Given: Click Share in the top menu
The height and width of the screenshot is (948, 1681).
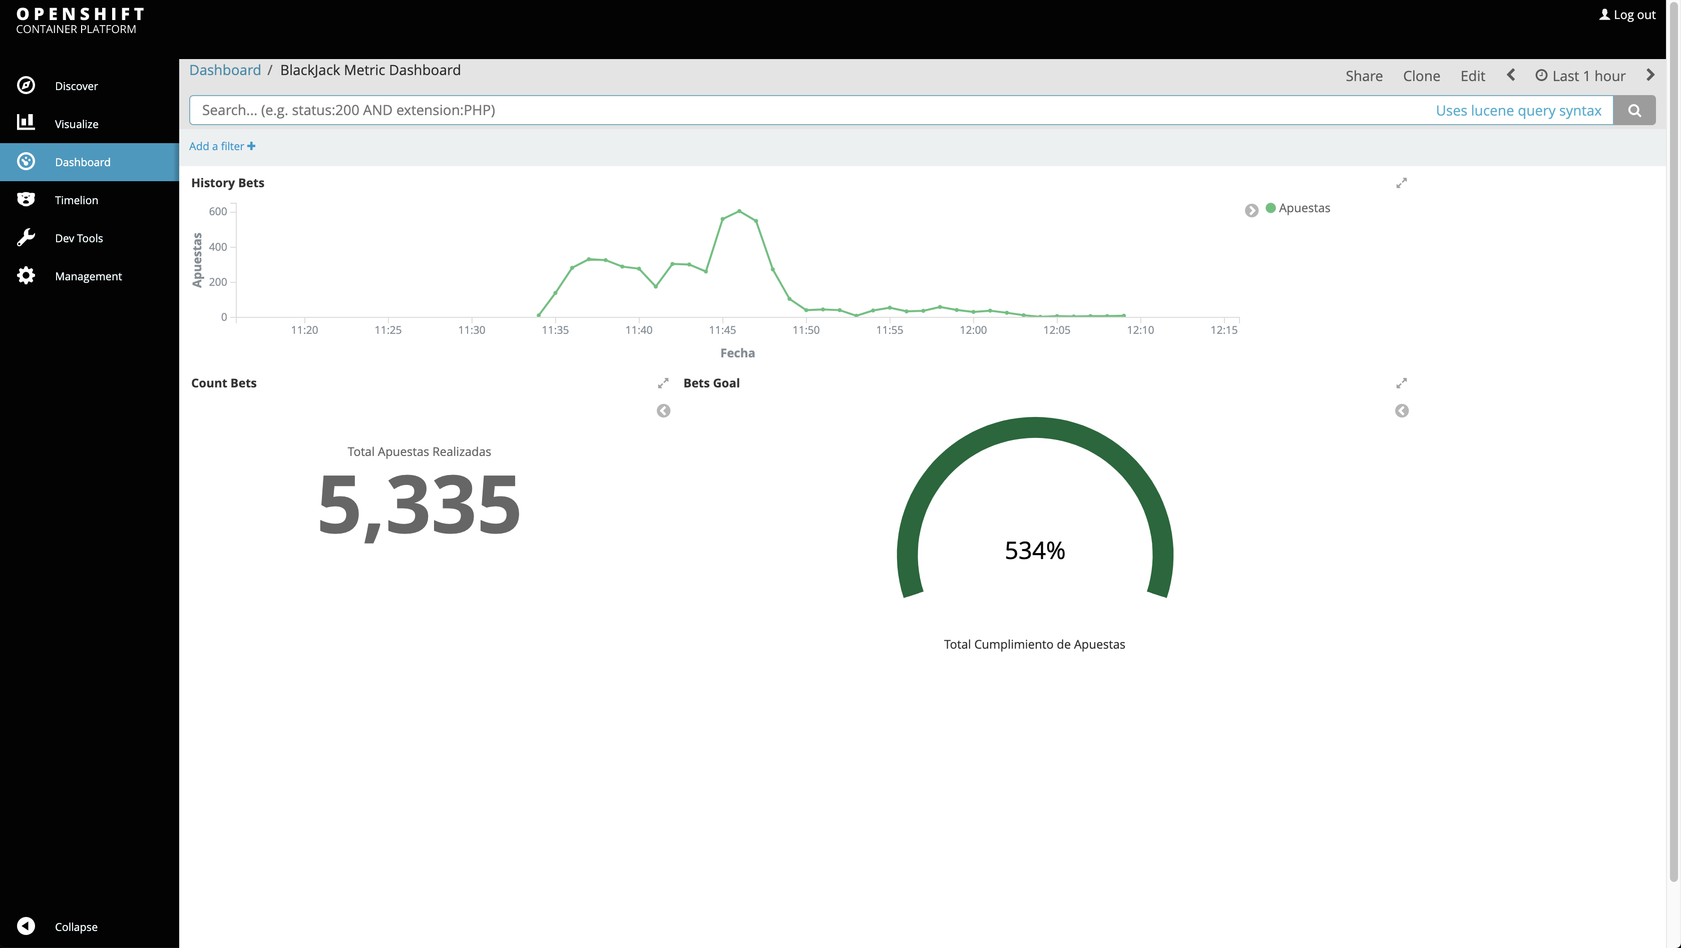Looking at the screenshot, I should 1364,77.
